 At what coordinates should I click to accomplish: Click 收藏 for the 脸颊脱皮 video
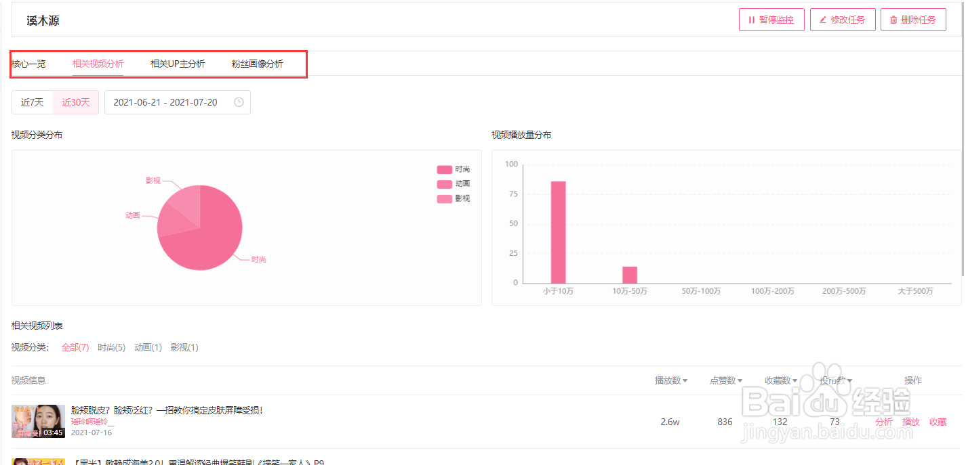coord(938,422)
